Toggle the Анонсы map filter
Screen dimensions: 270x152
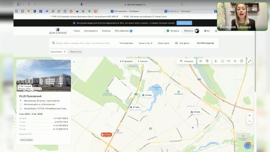click(143, 61)
